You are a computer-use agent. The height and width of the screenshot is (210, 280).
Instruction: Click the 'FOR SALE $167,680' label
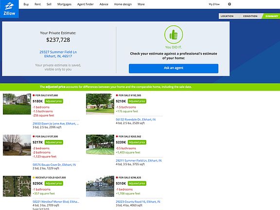(x=47, y=95)
